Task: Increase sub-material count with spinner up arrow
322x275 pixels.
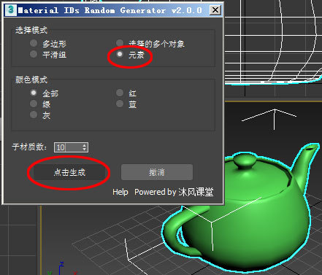Action: coord(85,145)
